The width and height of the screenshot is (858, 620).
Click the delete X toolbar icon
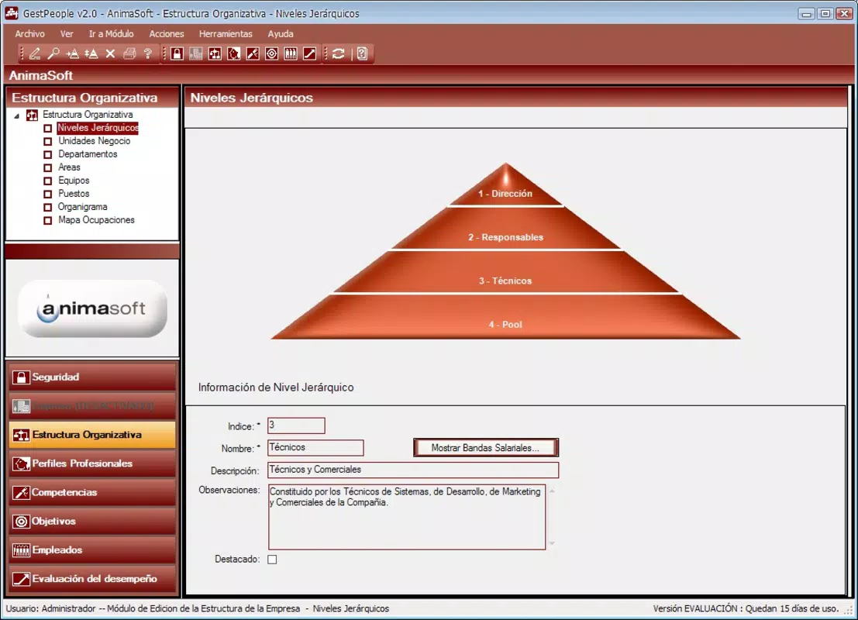pos(110,53)
